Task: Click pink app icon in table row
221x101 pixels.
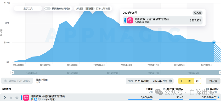Action: (x=26, y=98)
